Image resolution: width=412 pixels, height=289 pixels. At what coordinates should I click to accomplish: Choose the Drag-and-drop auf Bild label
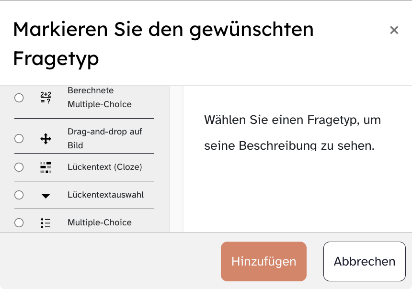click(x=104, y=139)
